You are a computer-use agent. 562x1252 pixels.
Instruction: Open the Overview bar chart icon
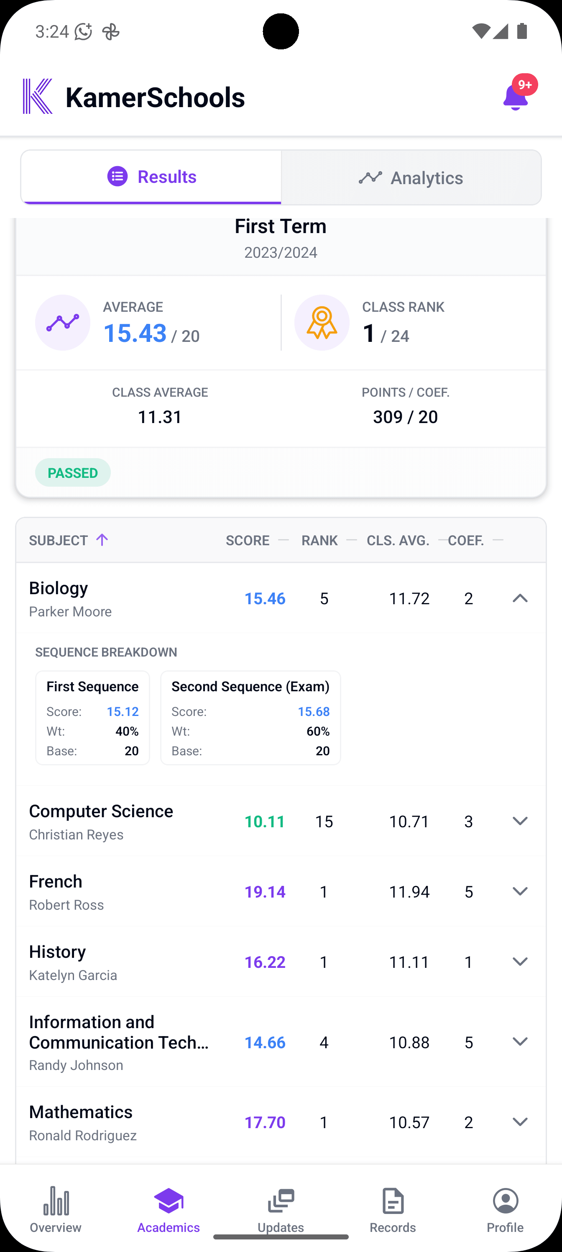point(56,1201)
